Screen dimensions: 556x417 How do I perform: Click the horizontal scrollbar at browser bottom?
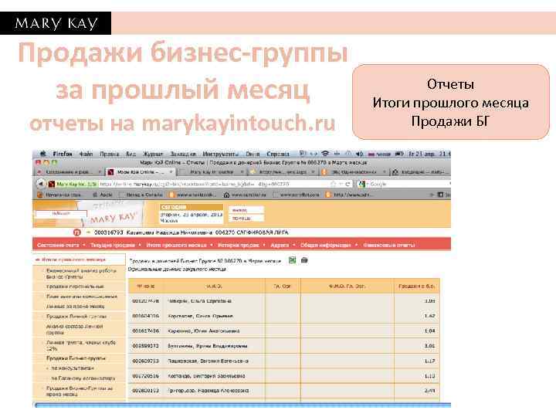(x=242, y=405)
